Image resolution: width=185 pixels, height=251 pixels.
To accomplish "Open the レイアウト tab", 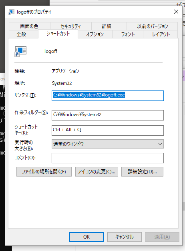I will coord(161,34).
